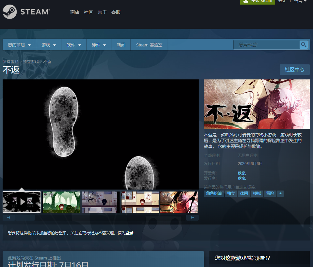Click the magnifier search icon

coord(304,45)
